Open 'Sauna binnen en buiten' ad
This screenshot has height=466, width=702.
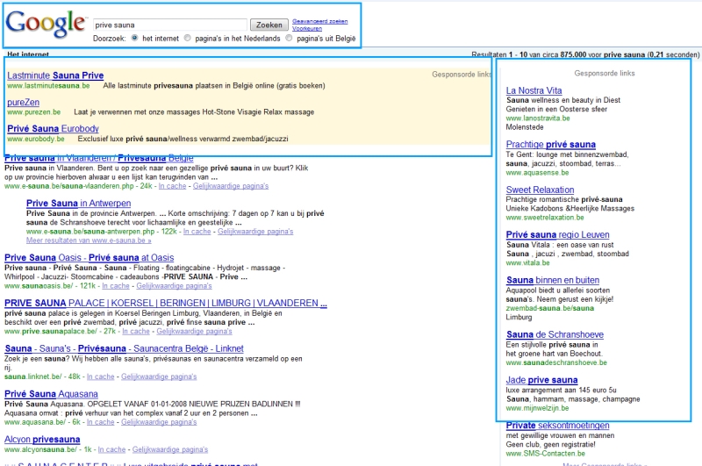[553, 280]
